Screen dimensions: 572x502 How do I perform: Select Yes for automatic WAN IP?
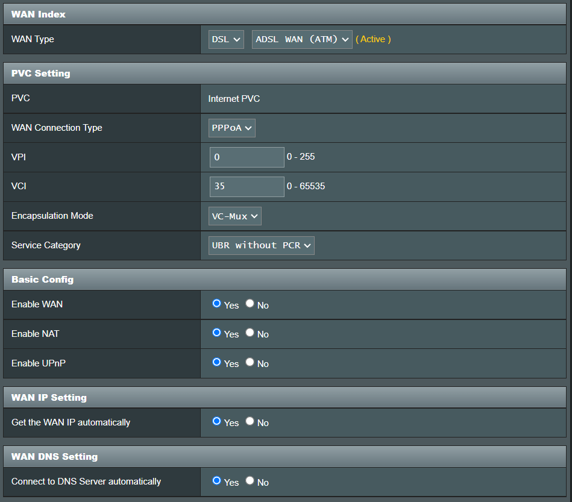tap(217, 421)
